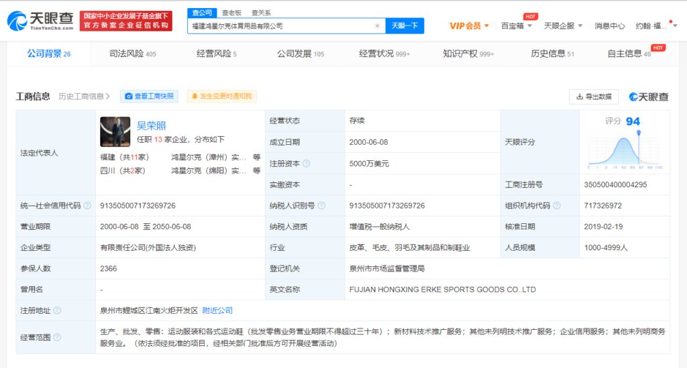Click 附近公司 link
The width and height of the screenshot is (687, 368).
[x=217, y=310]
